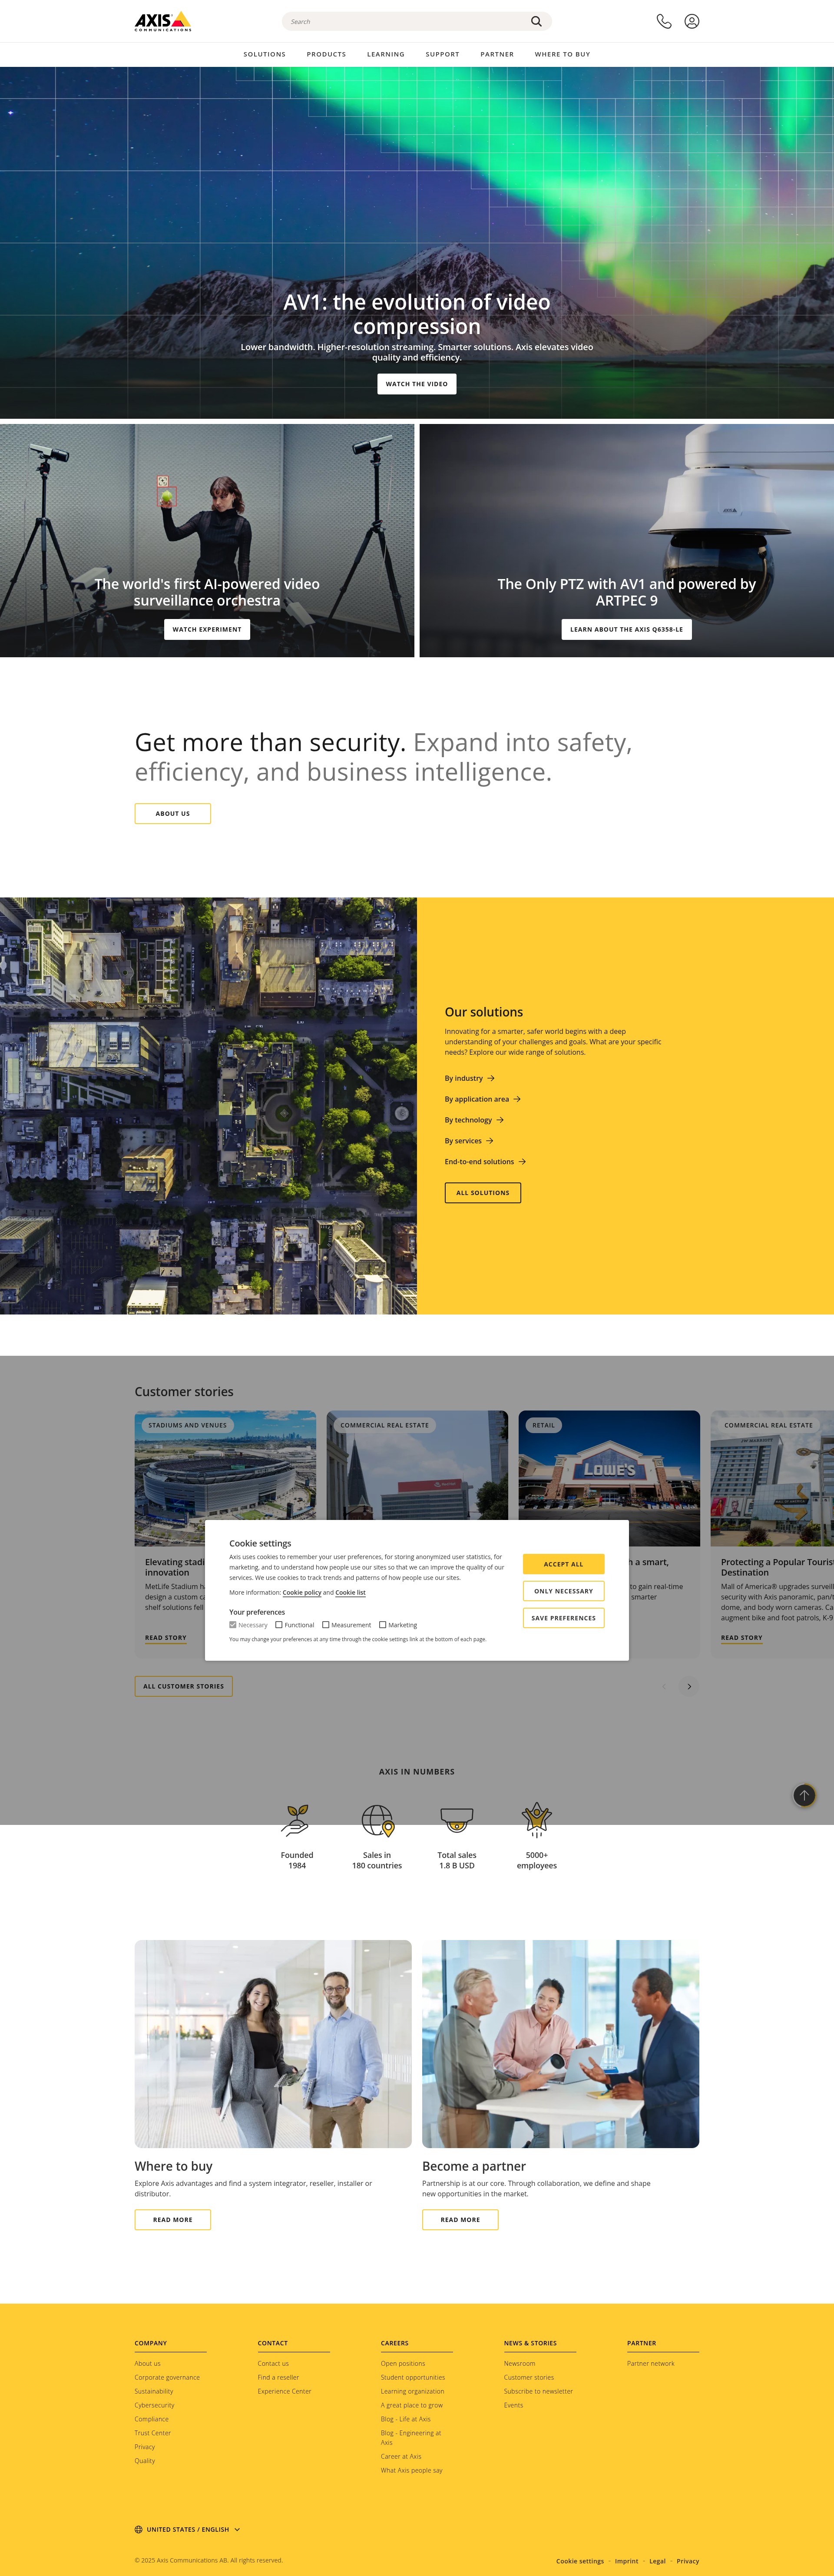Click the Save Preferences button

(x=563, y=1618)
